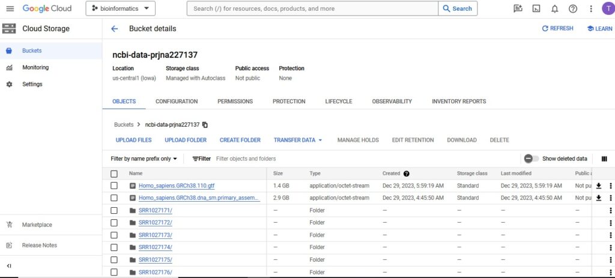
Task: Activate Cloud Shell terminal icon
Action: [x=537, y=8]
